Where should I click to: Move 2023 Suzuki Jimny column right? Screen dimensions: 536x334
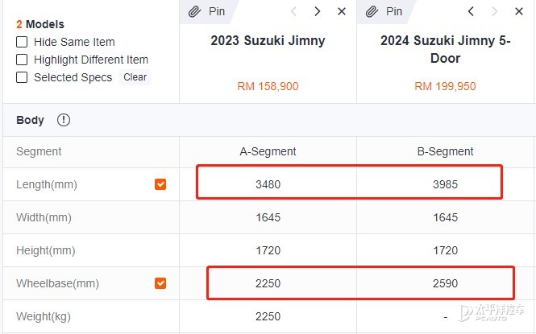tap(318, 11)
